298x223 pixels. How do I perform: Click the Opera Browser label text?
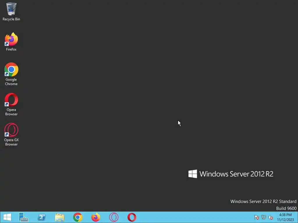click(x=11, y=112)
